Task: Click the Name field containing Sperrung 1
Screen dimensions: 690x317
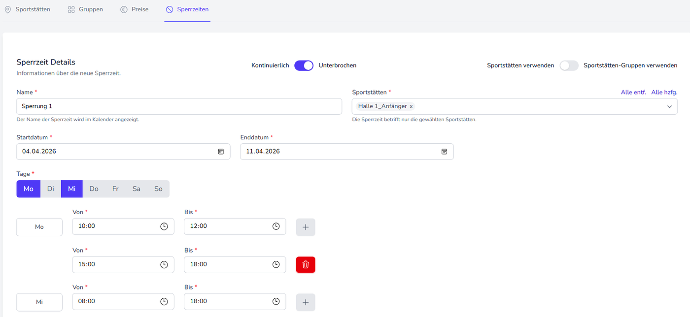Action: (179, 106)
